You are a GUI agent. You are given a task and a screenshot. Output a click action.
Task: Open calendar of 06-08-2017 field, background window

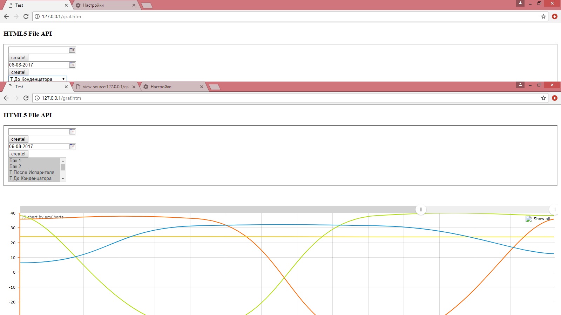(x=72, y=65)
